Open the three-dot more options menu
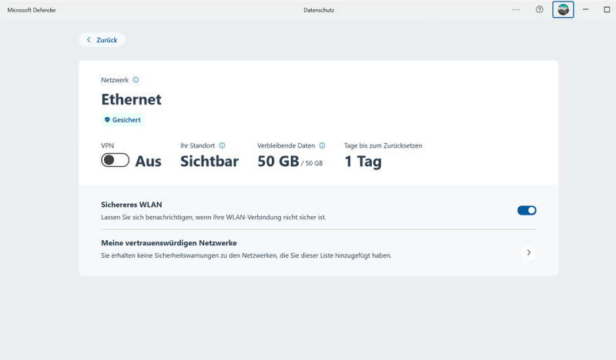Screen dimensions: 616x360 click(x=516, y=9)
